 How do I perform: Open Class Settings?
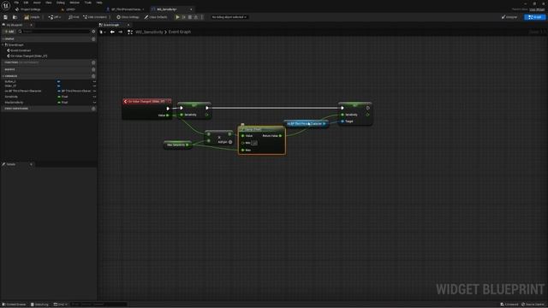point(128,17)
